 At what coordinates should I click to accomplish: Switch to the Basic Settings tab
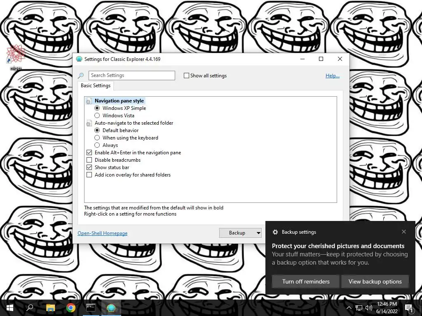point(96,86)
